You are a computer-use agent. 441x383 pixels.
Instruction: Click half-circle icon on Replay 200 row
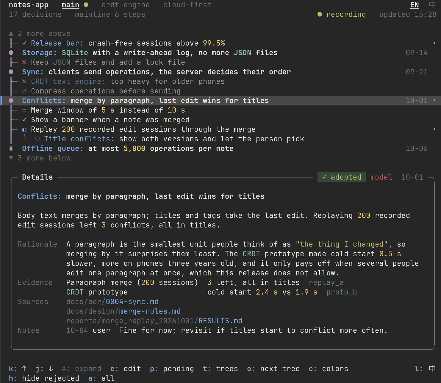point(24,129)
